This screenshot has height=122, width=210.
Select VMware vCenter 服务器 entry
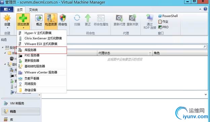tap(42, 72)
